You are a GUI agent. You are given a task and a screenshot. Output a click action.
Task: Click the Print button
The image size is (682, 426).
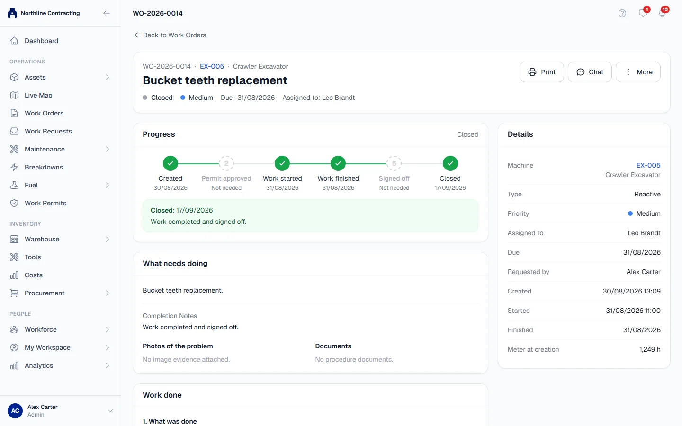542,72
